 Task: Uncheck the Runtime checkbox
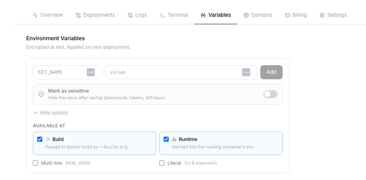tap(166, 139)
